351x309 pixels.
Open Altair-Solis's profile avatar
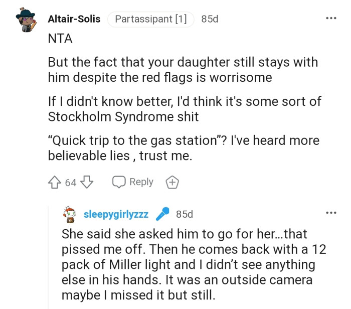click(26, 21)
